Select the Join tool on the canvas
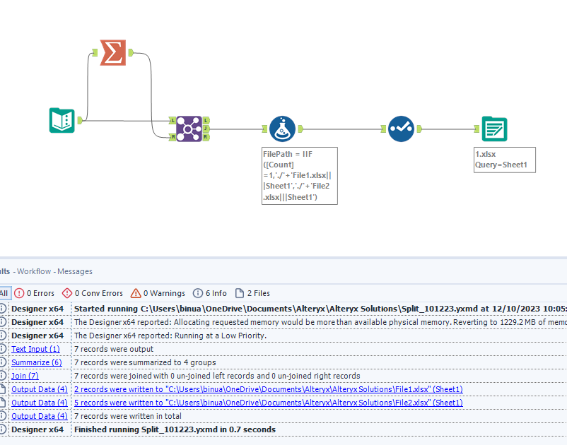The height and width of the screenshot is (445, 567). coord(189,129)
